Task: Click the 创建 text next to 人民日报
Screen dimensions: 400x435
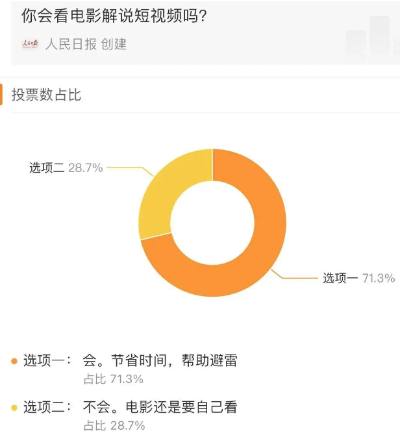Action: pos(114,44)
